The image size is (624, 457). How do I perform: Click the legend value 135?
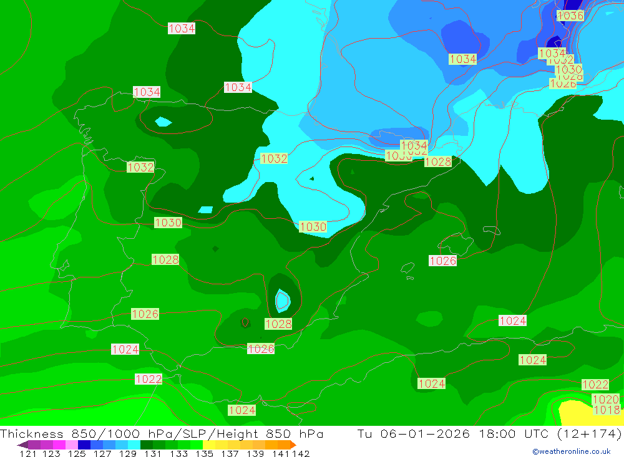204,453
